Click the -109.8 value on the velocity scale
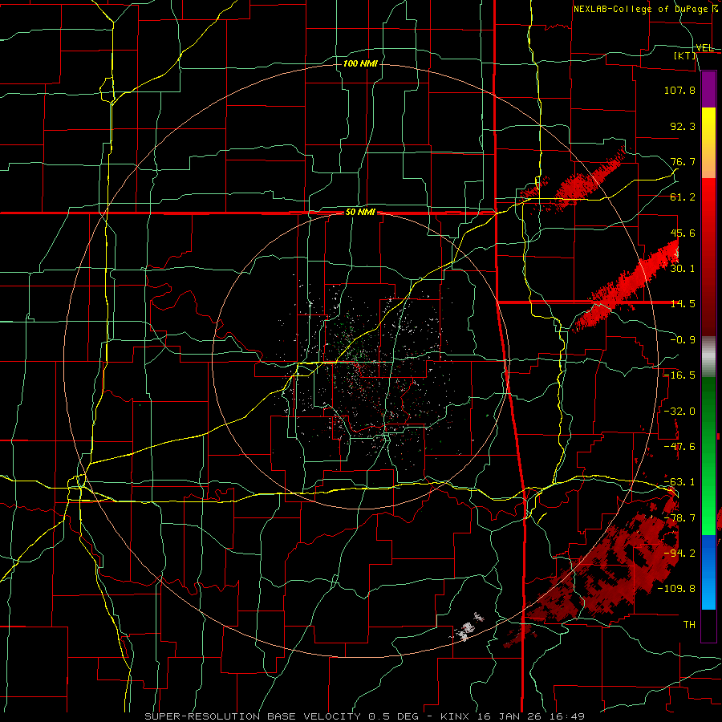This screenshot has height=722, width=722. (x=676, y=589)
